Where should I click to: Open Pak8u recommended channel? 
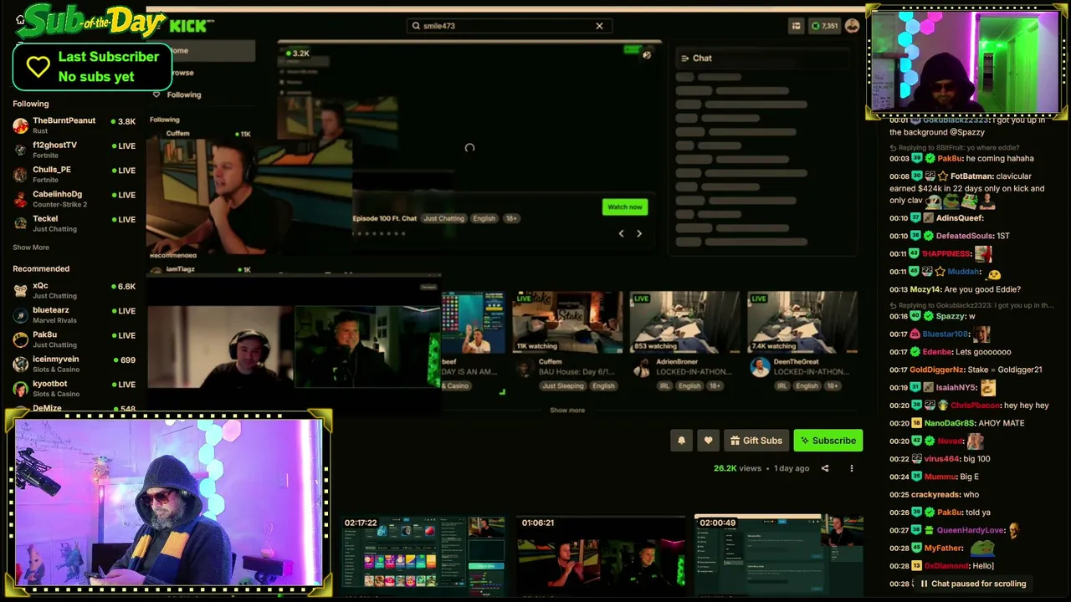point(74,339)
